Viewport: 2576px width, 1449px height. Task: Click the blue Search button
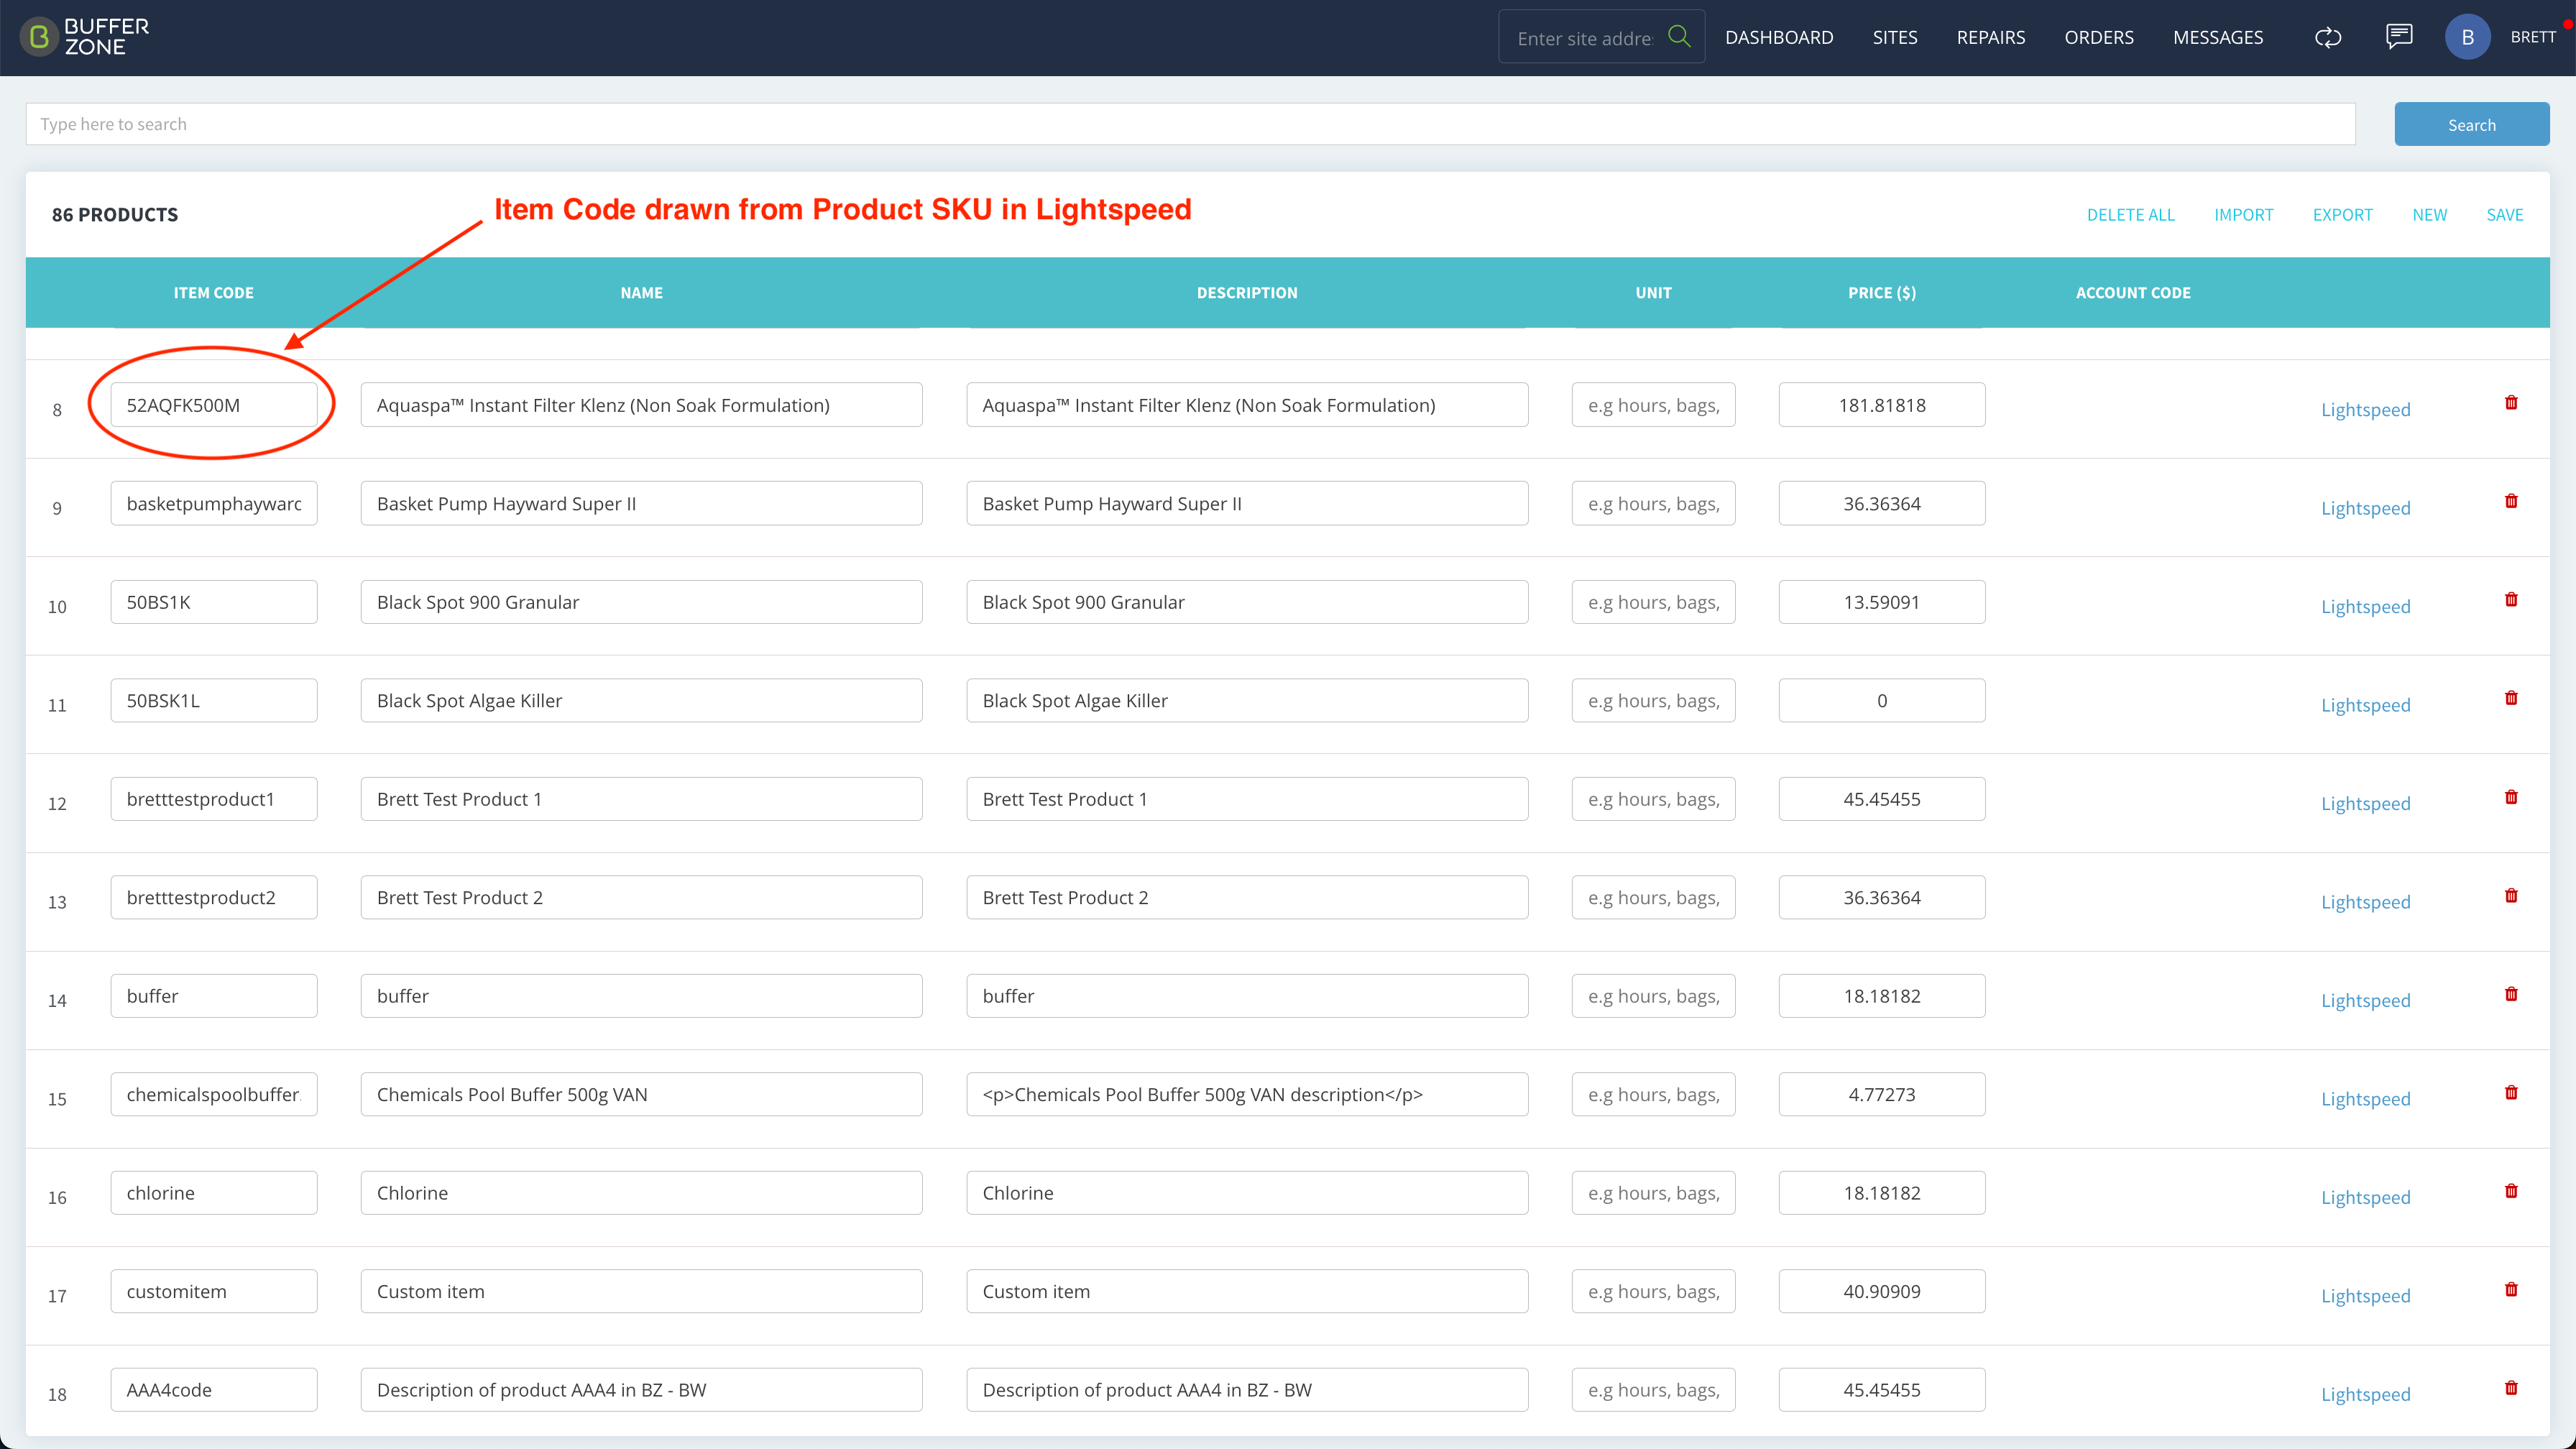pyautogui.click(x=2471, y=124)
